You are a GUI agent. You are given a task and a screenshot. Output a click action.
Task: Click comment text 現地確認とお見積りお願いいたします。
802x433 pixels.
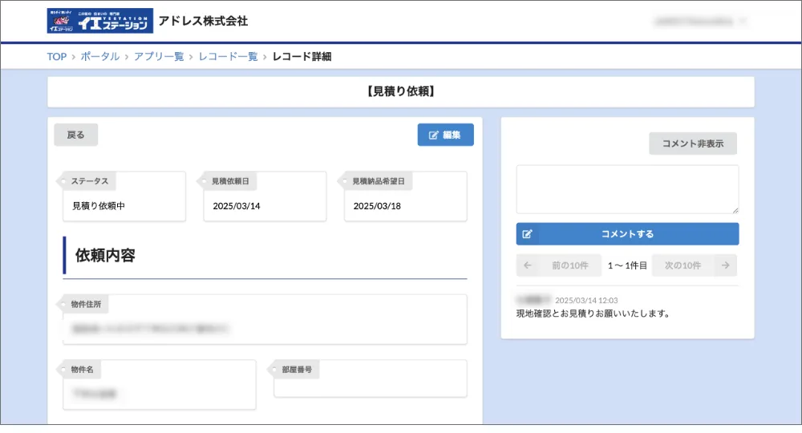pos(593,314)
